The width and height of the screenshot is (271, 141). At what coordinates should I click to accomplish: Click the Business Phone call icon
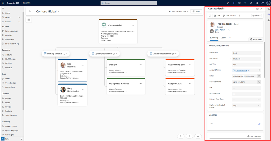coord(259,82)
